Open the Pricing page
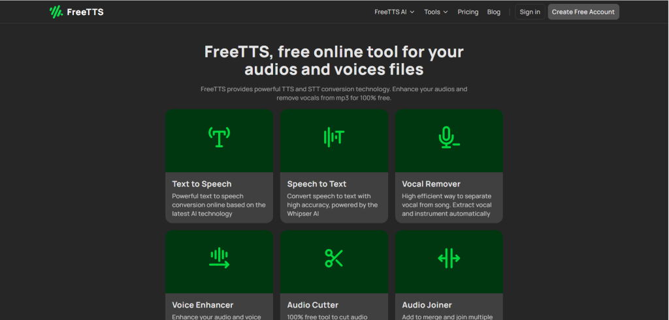Screen dimensions: 669x320 pyautogui.click(x=468, y=12)
